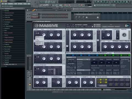This screenshot has width=132, height=99.
Task: Expand the Plugin database browser folder
Action: (9, 38)
